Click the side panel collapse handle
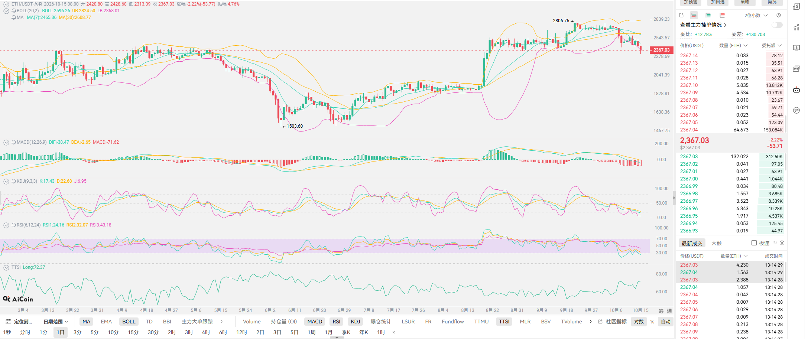 pos(674,198)
